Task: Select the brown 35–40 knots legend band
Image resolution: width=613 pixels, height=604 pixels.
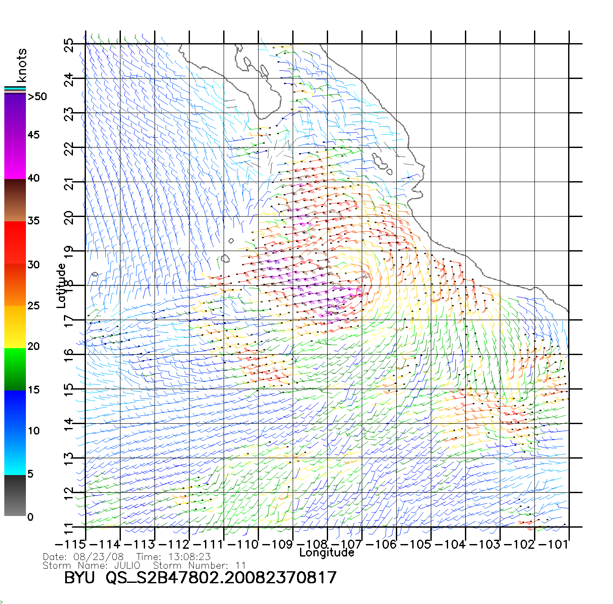Action: [15, 200]
